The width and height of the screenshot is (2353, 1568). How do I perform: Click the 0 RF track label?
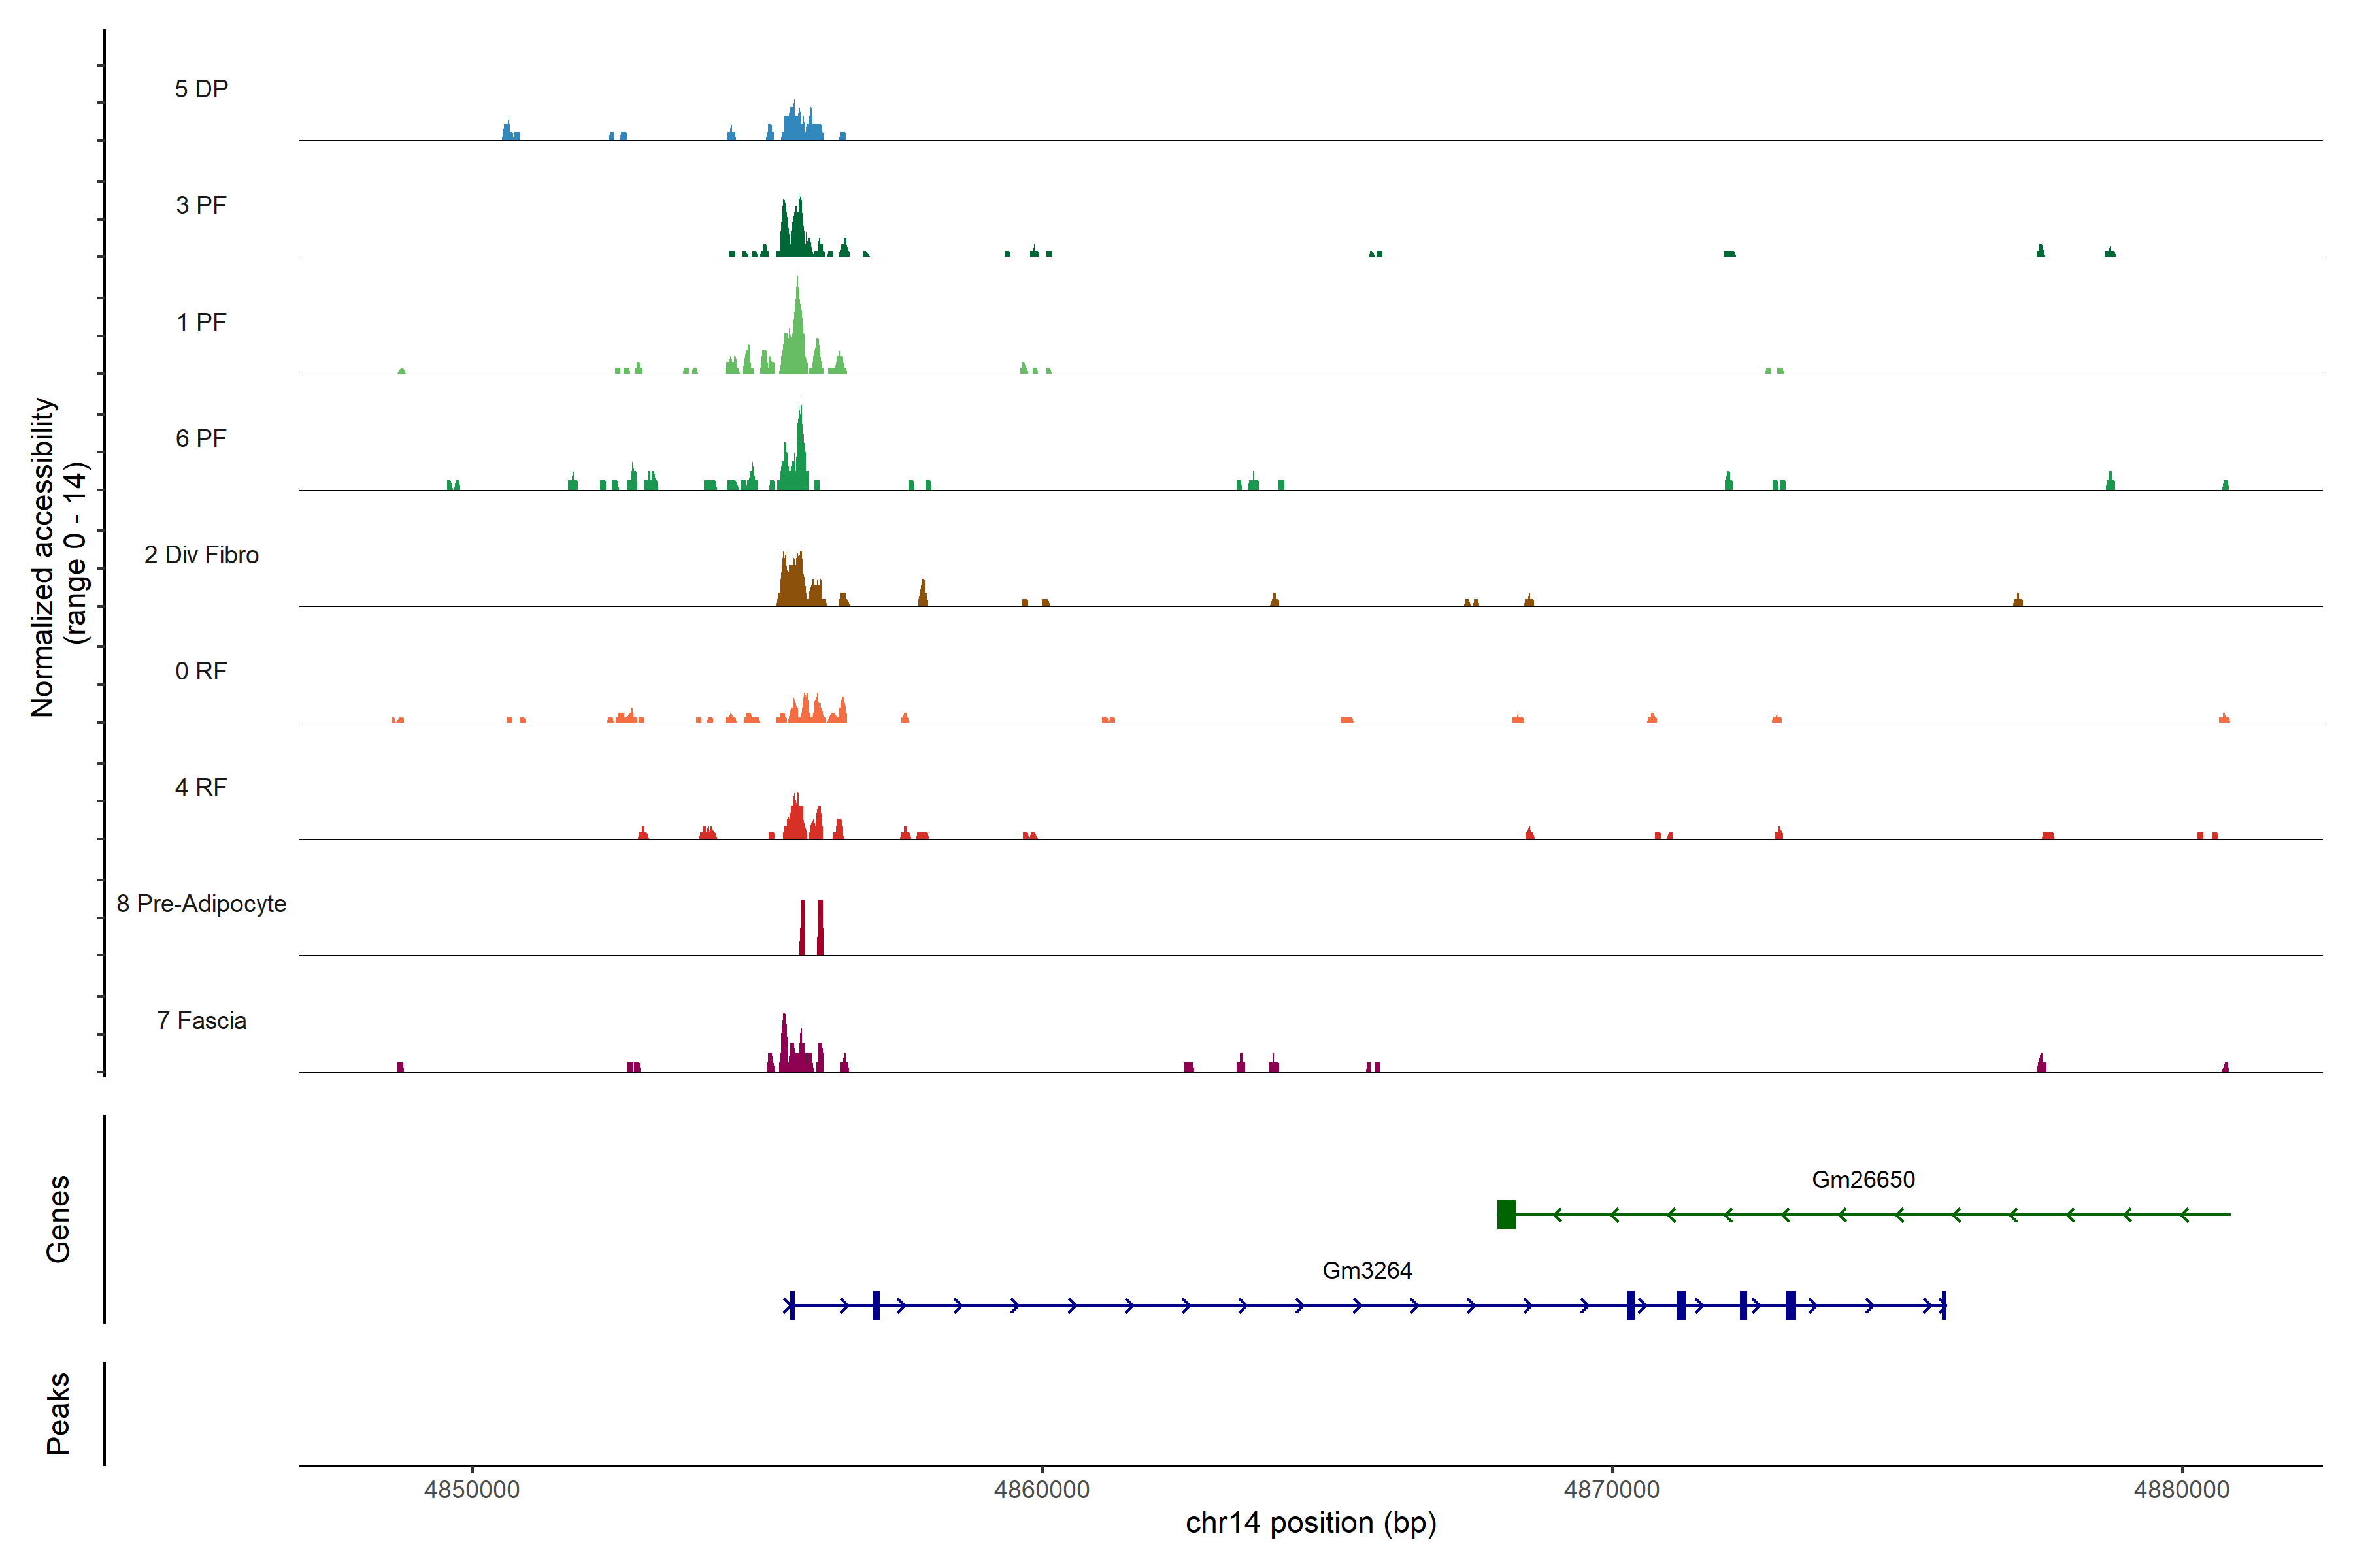click(x=201, y=671)
